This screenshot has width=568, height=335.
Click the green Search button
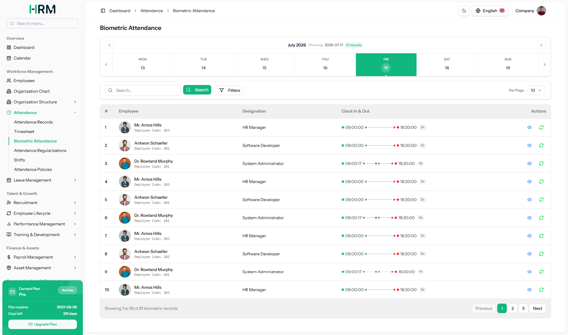(x=197, y=90)
